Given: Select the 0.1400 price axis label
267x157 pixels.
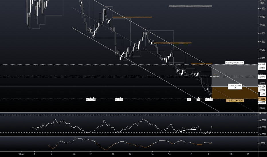Looking at the screenshot, I should tap(262, 25).
